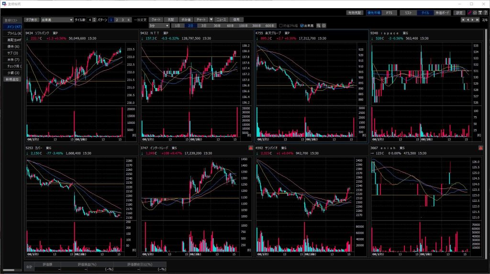Open the 設定 settings button
The width and height of the screenshot is (490, 274).
[459, 13]
